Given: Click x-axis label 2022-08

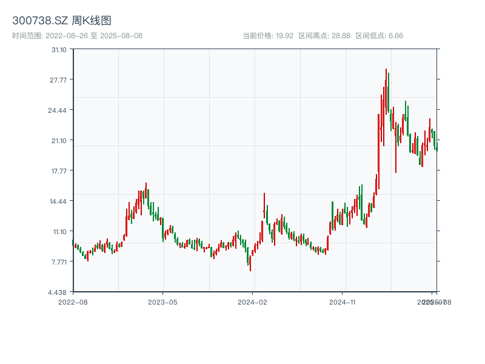Looking at the screenshot, I should [73, 302].
